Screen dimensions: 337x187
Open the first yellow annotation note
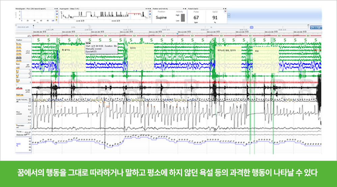point(73,59)
